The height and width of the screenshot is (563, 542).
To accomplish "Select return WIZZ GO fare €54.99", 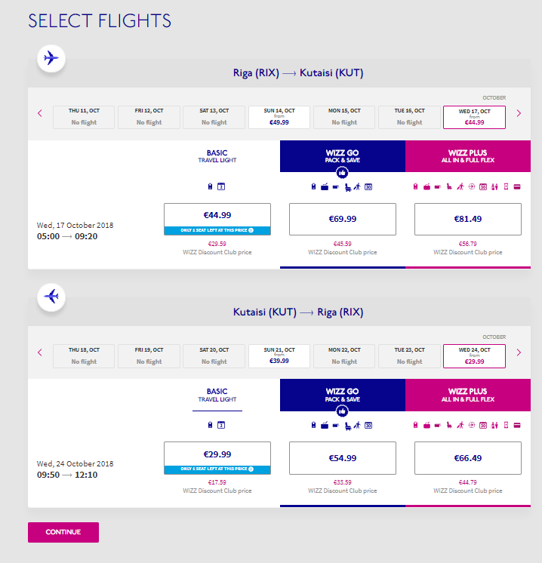I will [343, 458].
